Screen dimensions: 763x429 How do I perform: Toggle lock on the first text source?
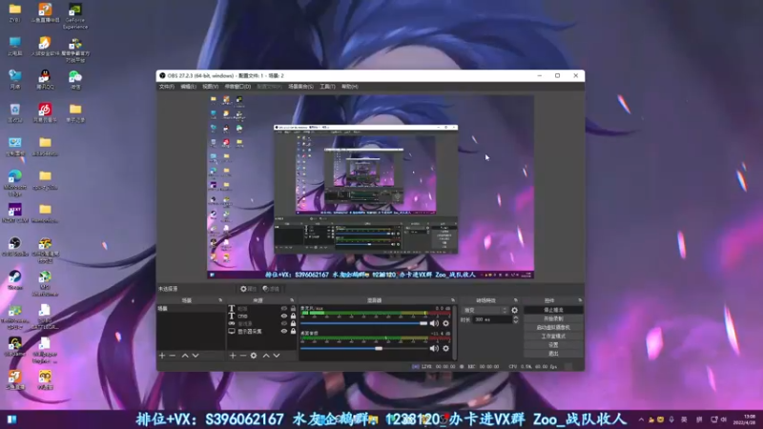tap(293, 308)
